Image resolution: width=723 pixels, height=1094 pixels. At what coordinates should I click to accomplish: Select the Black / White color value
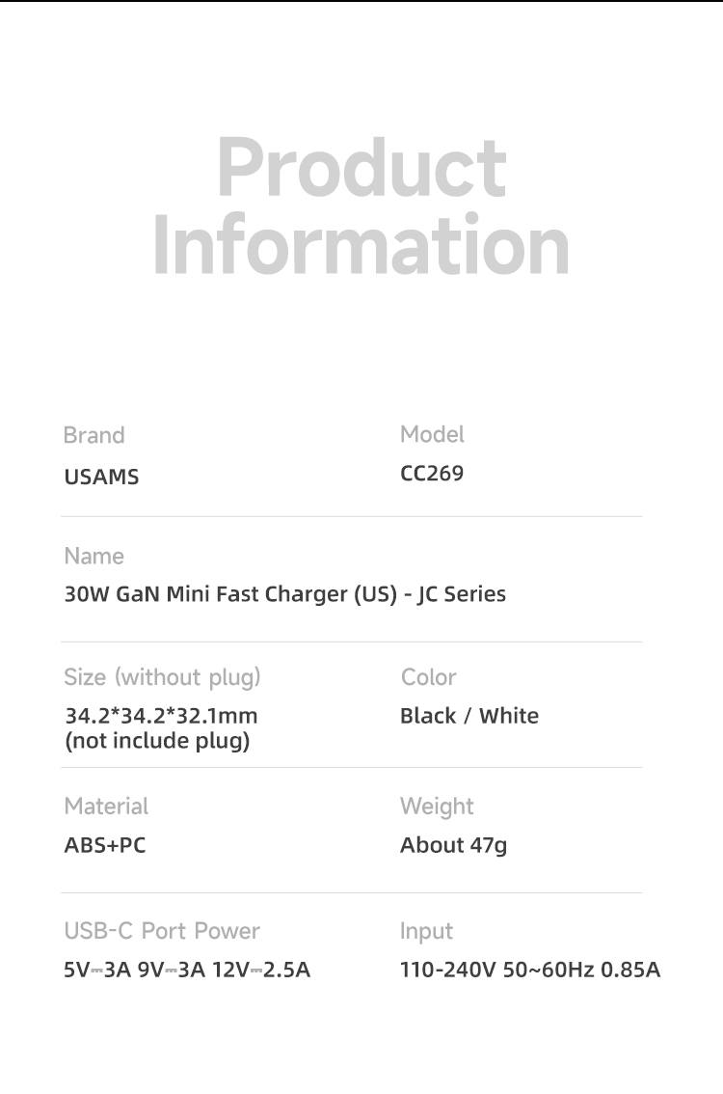click(469, 716)
